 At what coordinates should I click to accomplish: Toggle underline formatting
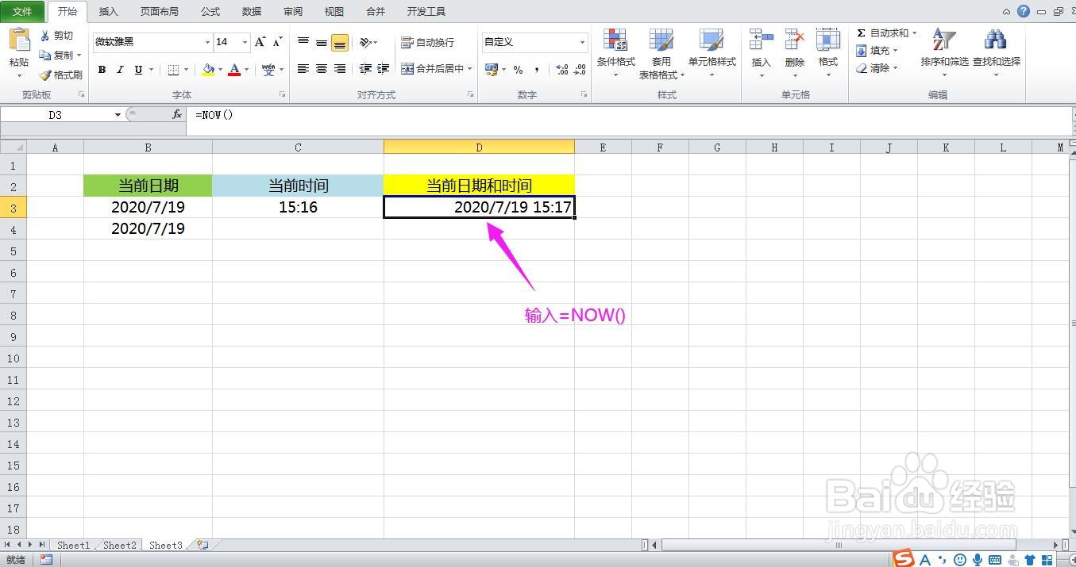138,70
